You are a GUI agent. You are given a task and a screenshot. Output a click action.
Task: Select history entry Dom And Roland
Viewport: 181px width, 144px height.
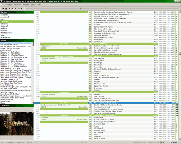[x=16, y=45]
